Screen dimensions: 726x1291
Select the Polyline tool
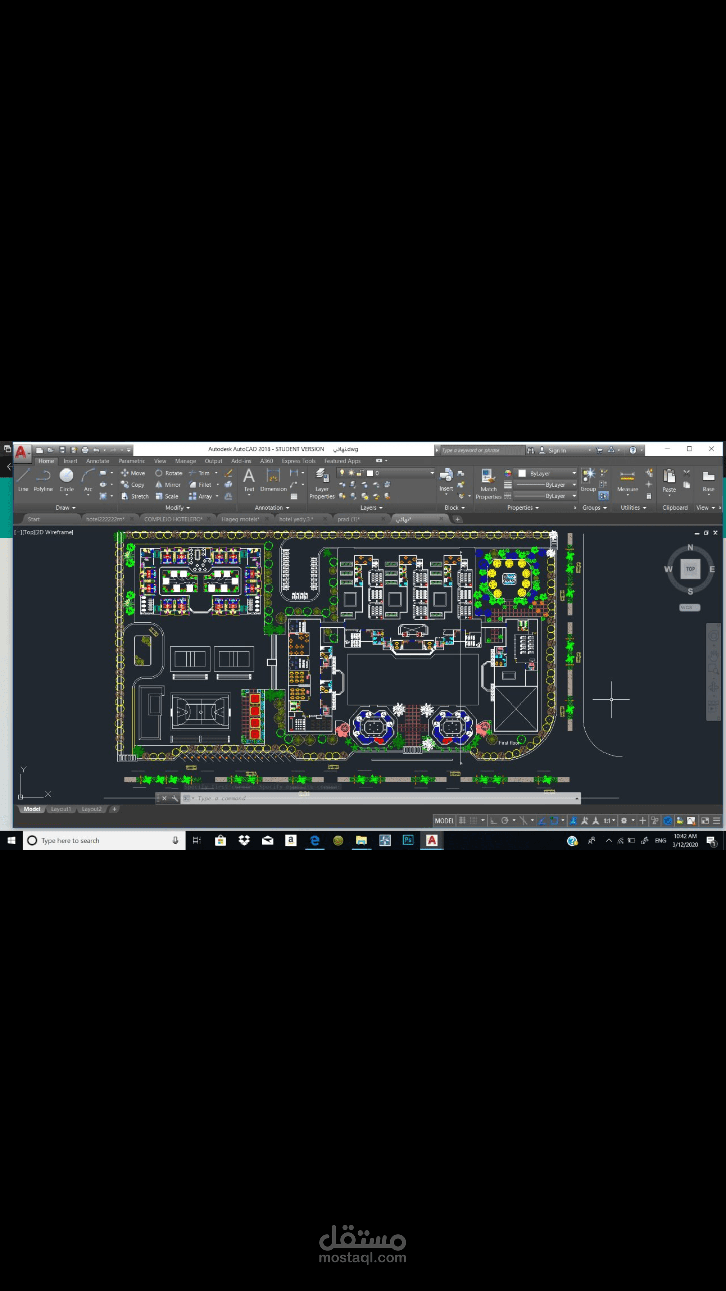(43, 480)
